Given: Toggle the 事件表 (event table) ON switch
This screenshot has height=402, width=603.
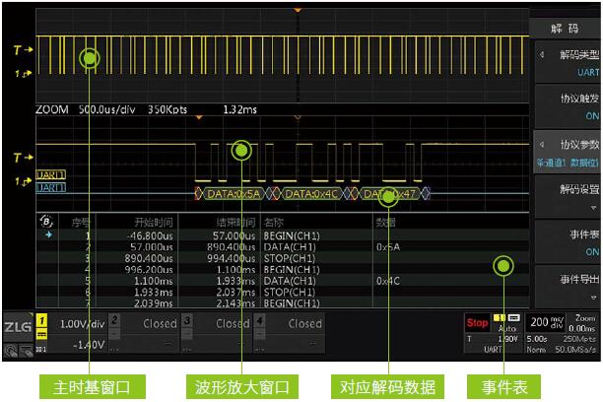Looking at the screenshot, I should point(566,242).
